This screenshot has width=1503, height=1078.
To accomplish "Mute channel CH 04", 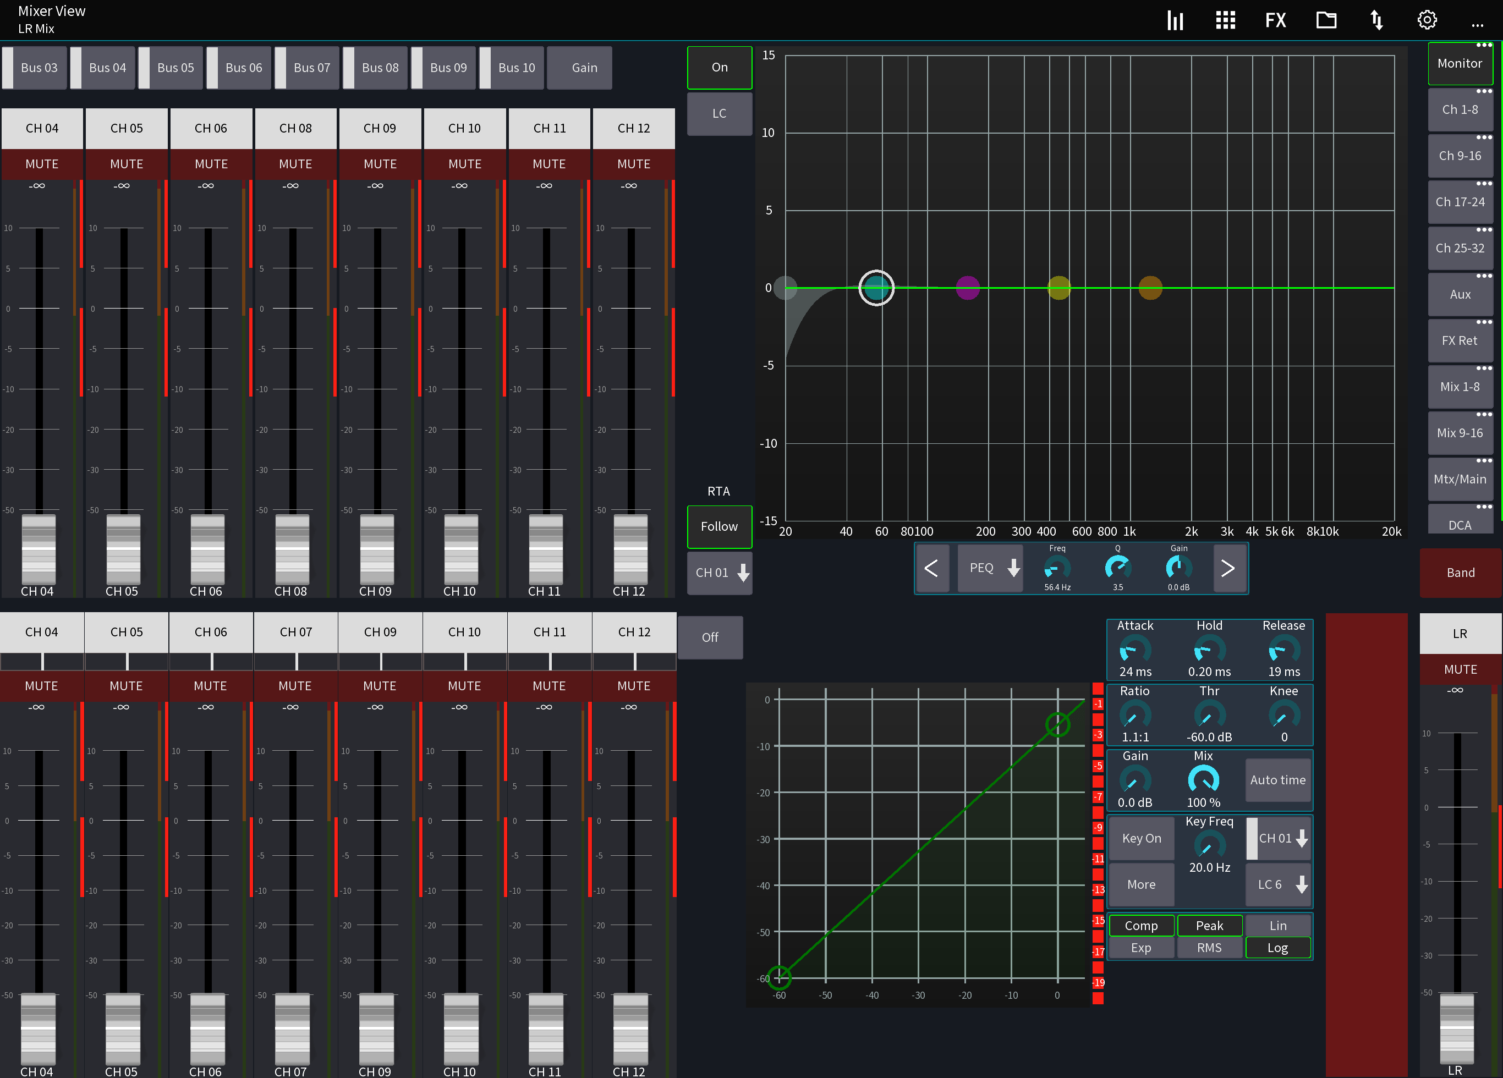I will coord(42,164).
